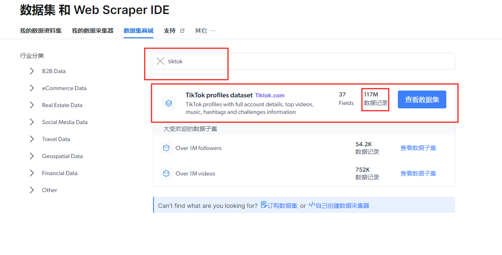Click the Over 1M followers subset name

click(199, 148)
